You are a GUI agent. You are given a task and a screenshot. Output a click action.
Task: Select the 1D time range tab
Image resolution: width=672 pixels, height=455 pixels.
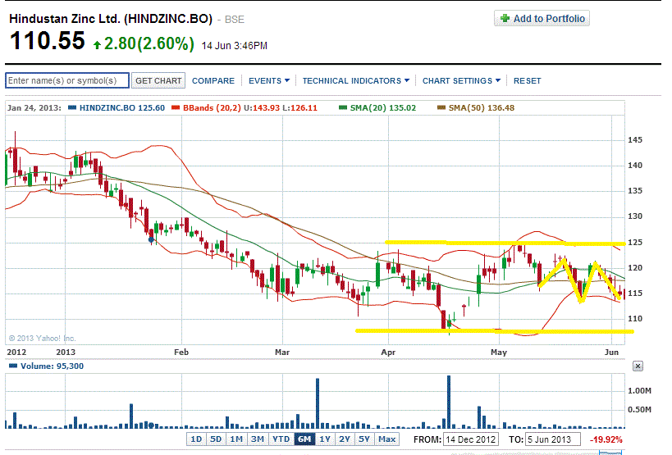click(196, 439)
